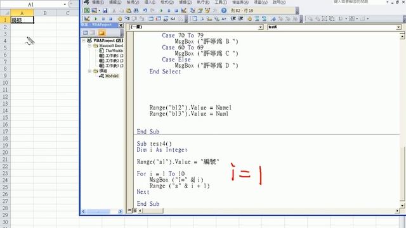Open the 檢視(V) menu
The height and width of the screenshot is (228, 406).
click(133, 2)
